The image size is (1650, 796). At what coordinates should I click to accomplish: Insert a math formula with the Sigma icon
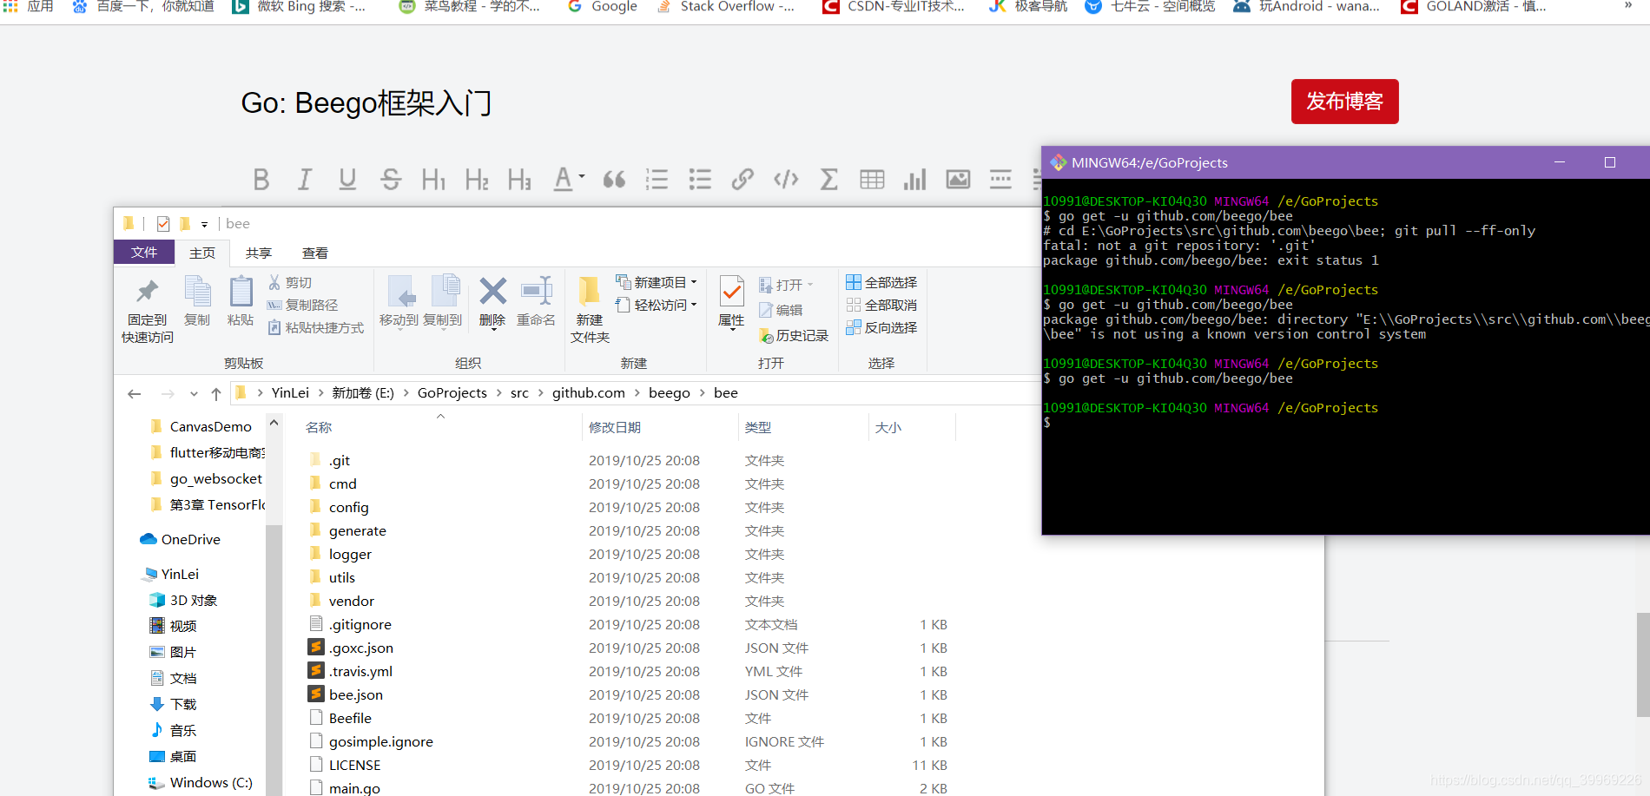pos(828,180)
